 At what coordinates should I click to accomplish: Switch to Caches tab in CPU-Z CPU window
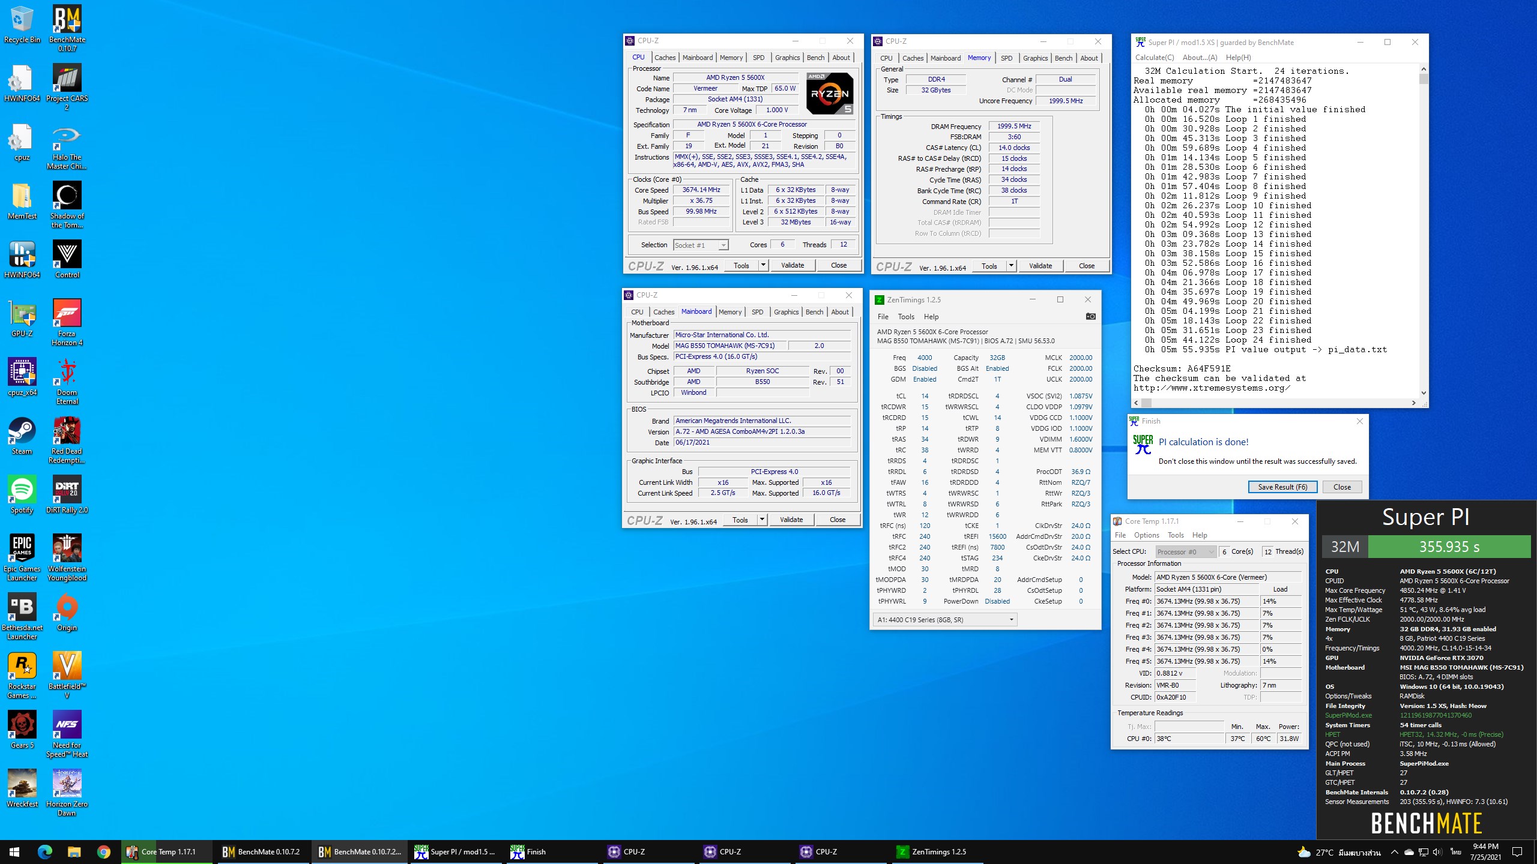665,58
